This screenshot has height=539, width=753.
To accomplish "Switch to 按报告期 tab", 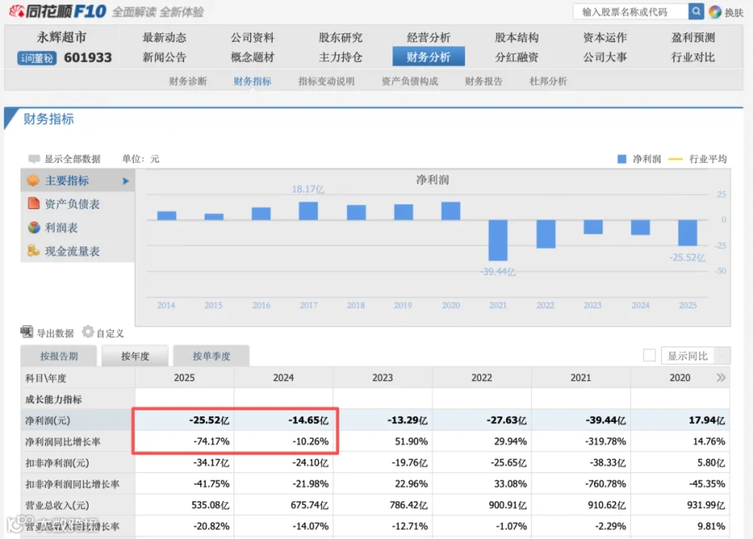I will 59,356.
